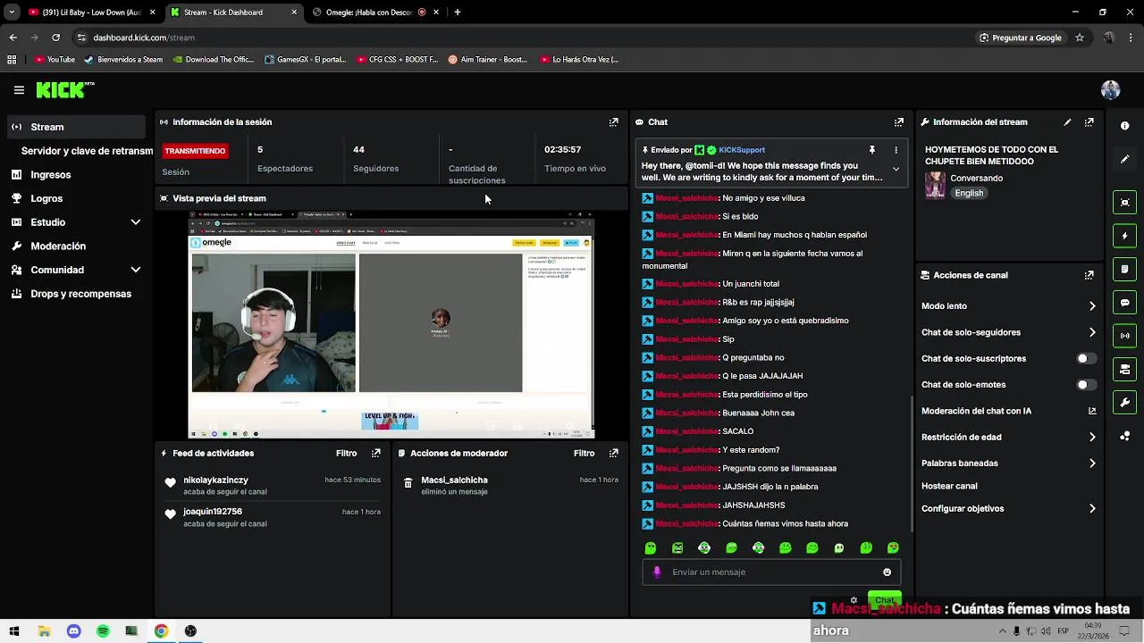Click the heart icon next to nikolaykazinczy
1144x643 pixels.
(170, 483)
